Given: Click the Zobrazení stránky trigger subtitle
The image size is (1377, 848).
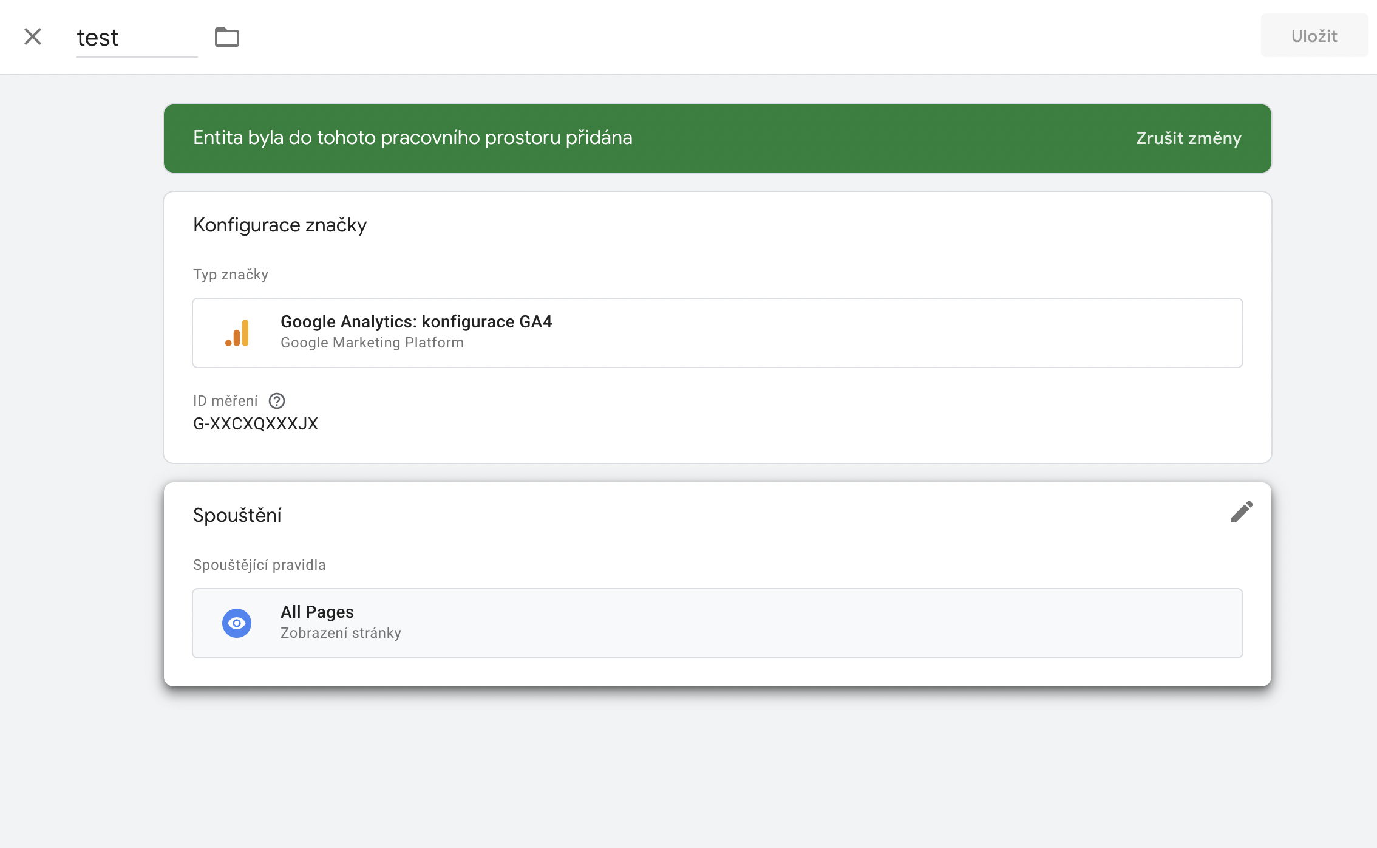Looking at the screenshot, I should tap(340, 633).
